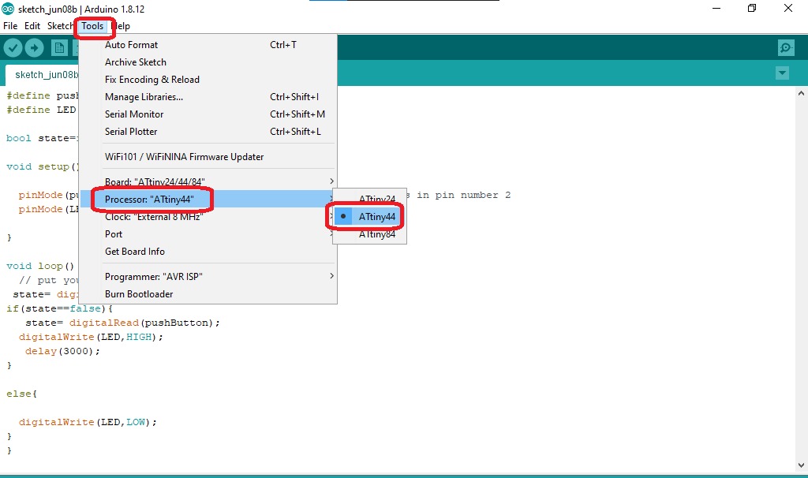Click the void loop() code line
This screenshot has height=478, width=808.
coord(40,266)
